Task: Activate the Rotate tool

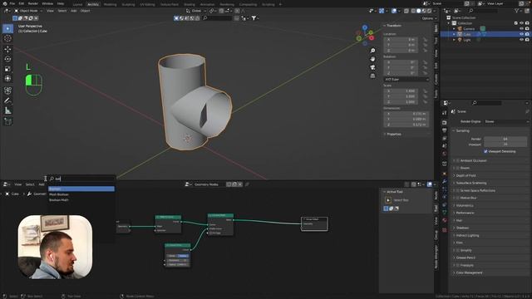Action: click(x=7, y=59)
